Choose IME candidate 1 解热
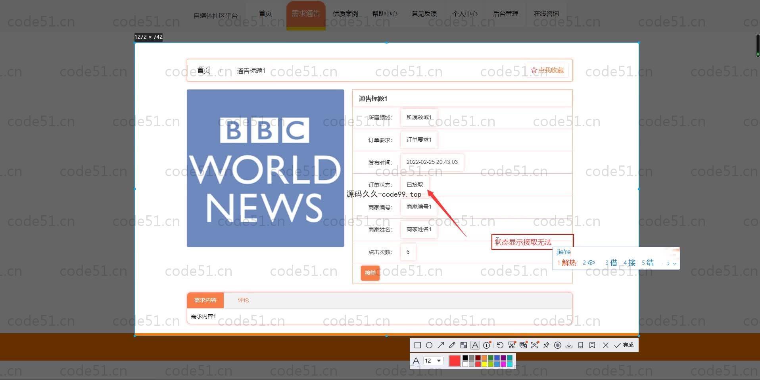Image resolution: width=760 pixels, height=380 pixels. coord(567,263)
